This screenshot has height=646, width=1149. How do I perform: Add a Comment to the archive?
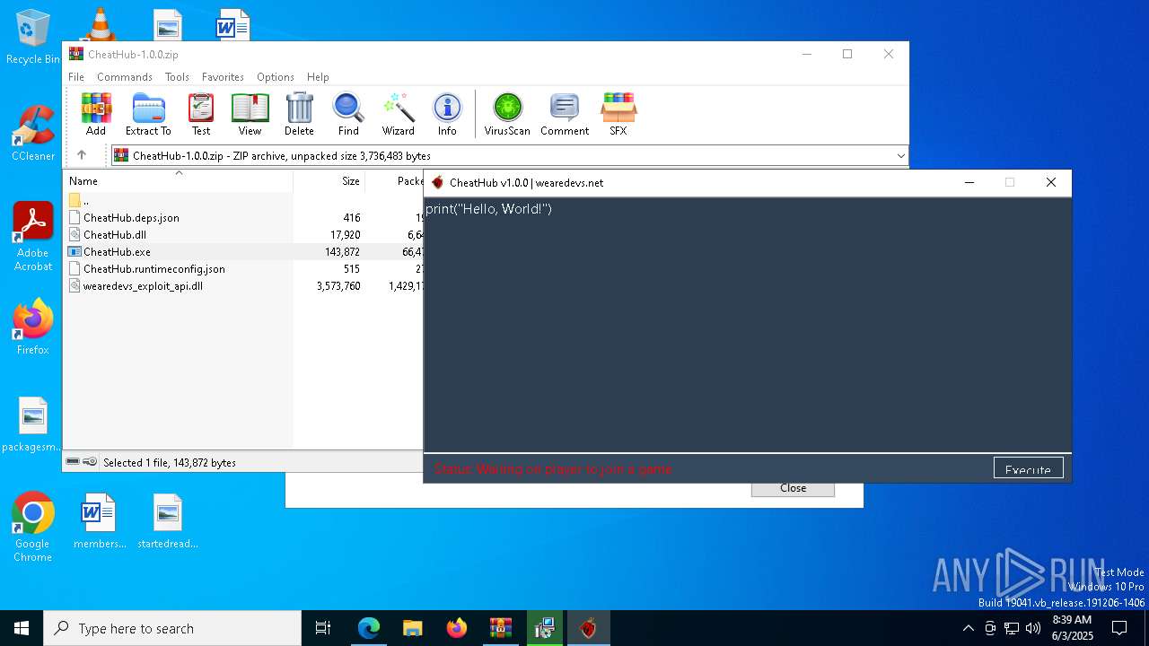tap(565, 114)
